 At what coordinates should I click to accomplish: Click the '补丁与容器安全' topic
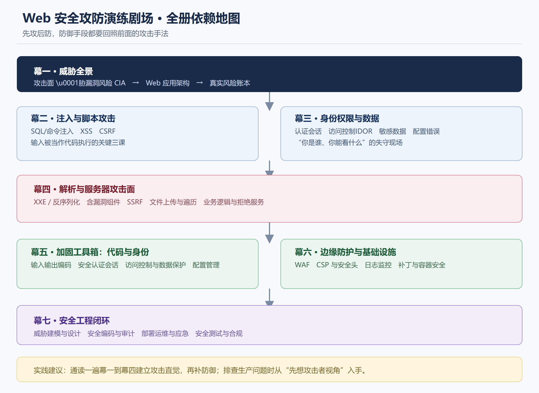tap(422, 265)
